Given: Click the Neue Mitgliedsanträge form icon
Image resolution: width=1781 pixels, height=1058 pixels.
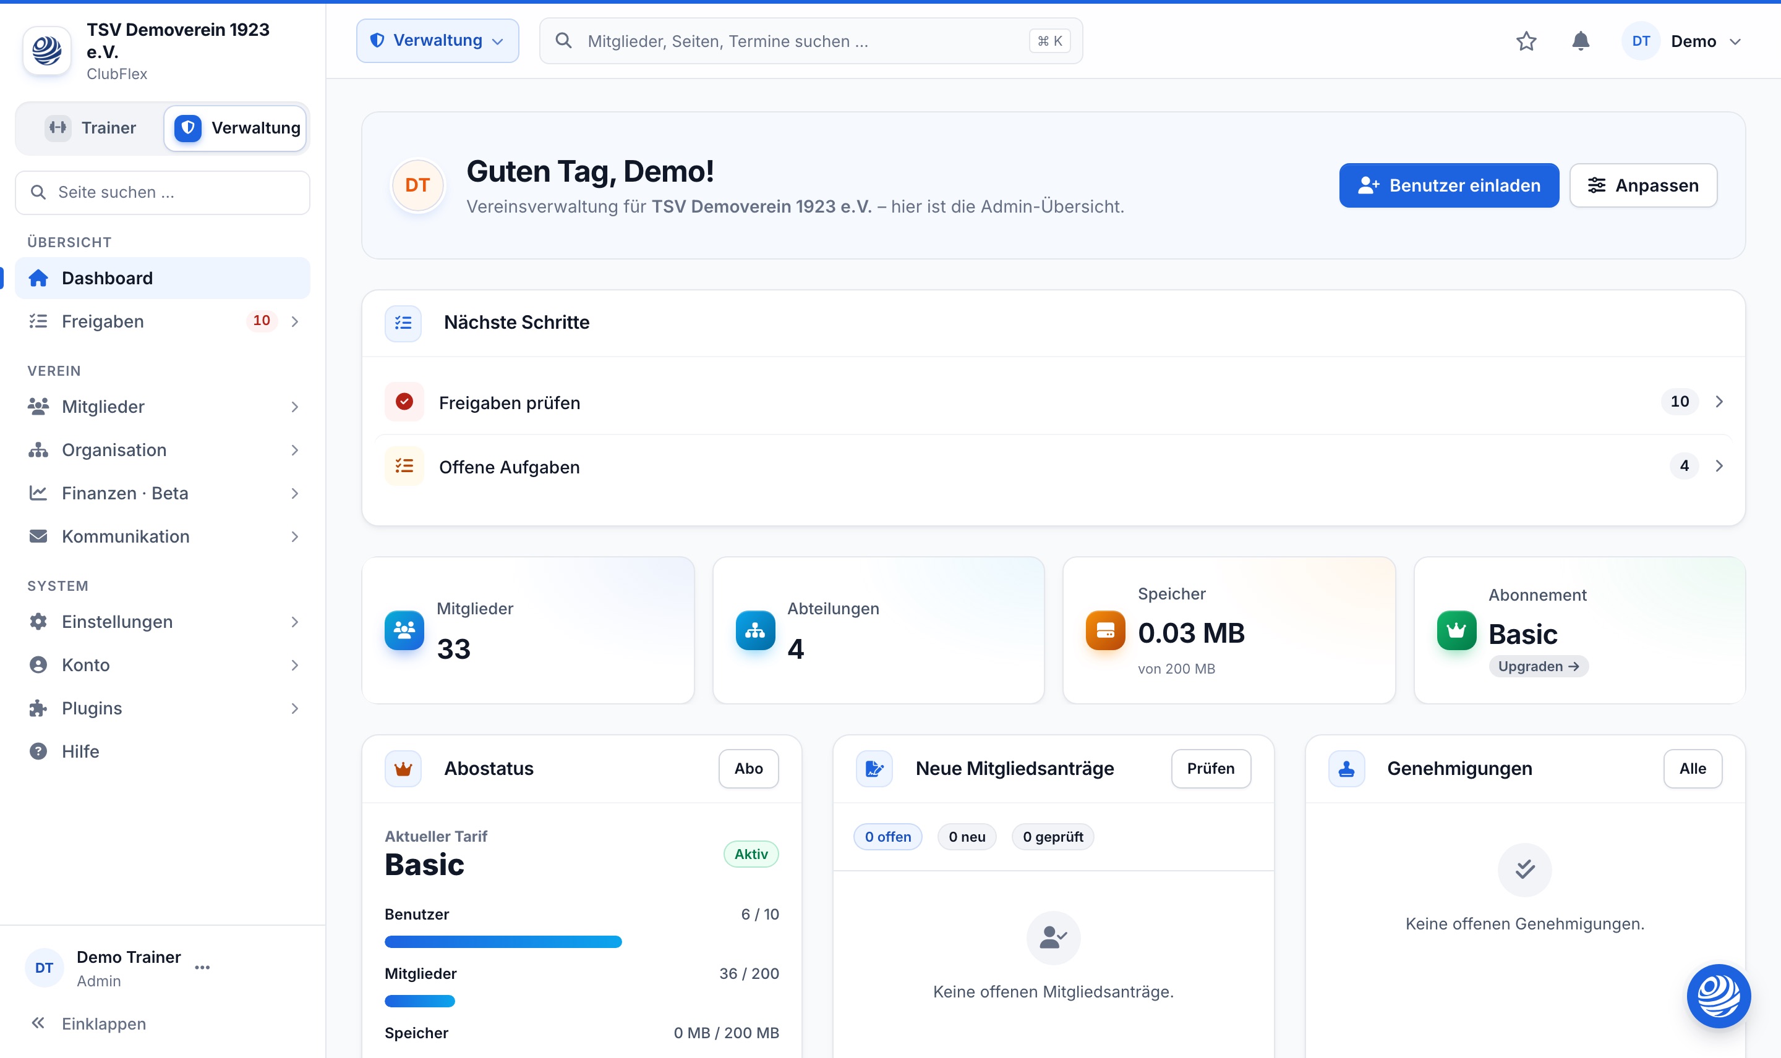Looking at the screenshot, I should [874, 769].
